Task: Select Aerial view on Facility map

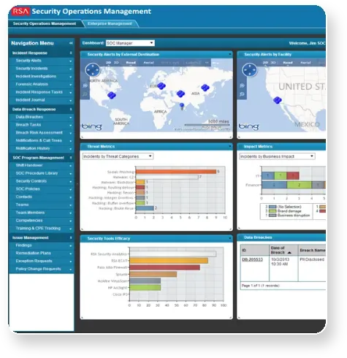Action: [305, 63]
